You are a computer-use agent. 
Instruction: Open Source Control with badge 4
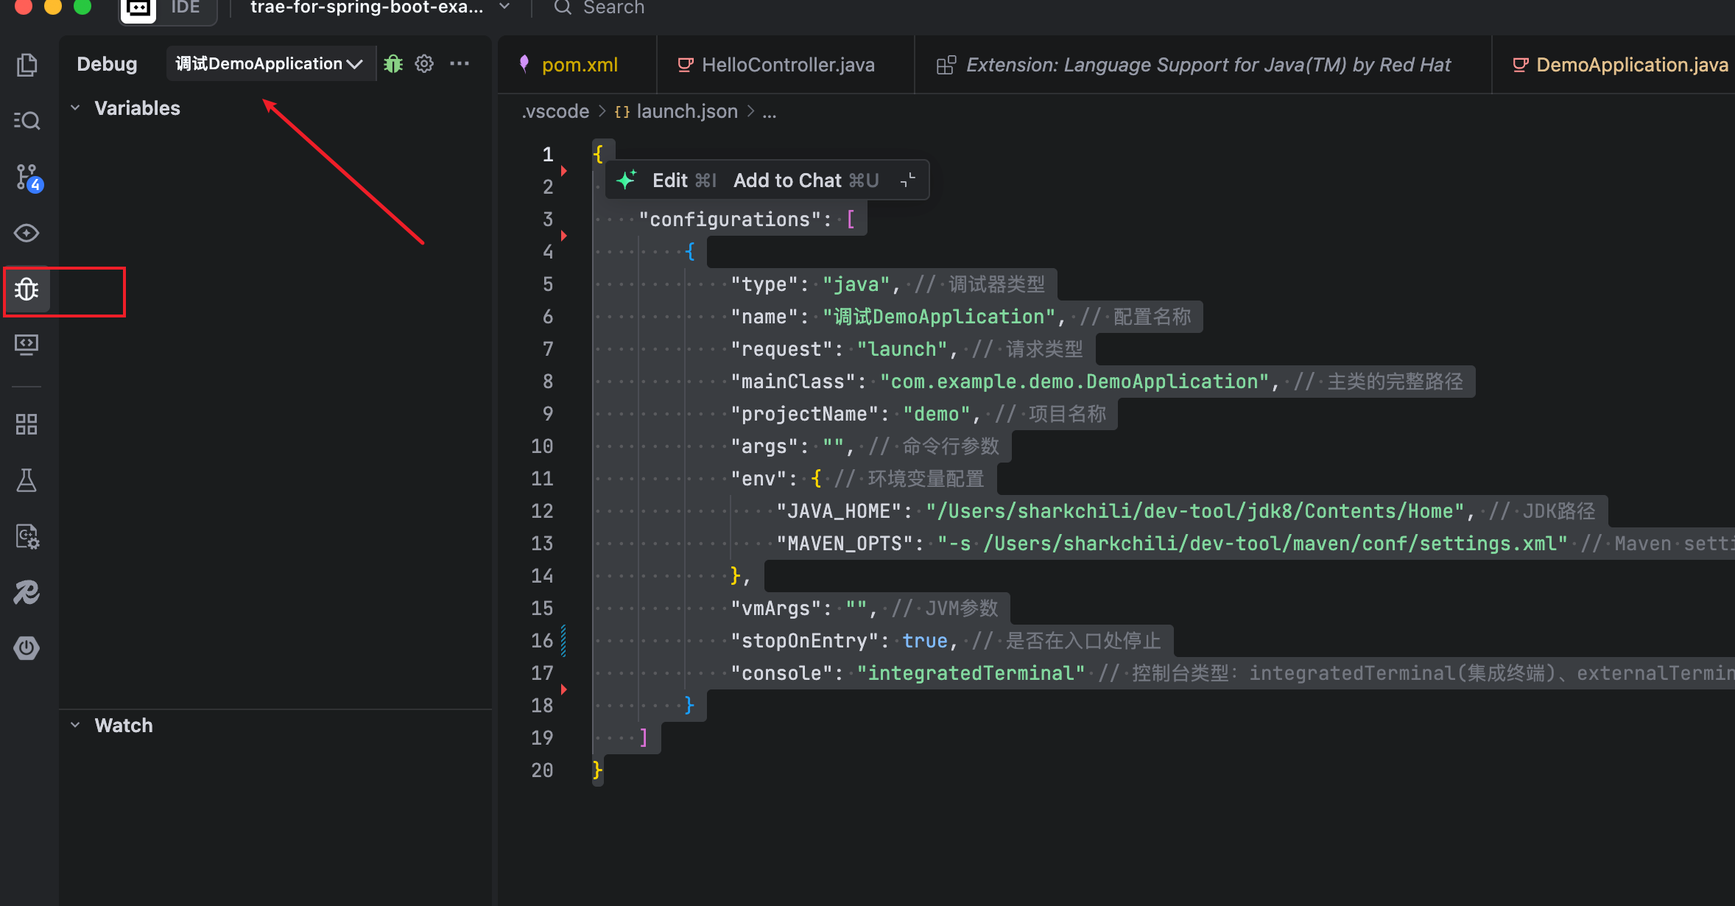point(28,177)
